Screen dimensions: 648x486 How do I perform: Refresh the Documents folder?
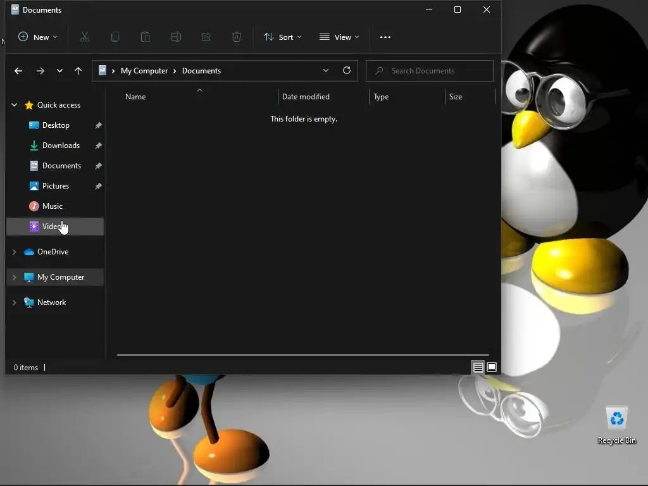click(347, 71)
